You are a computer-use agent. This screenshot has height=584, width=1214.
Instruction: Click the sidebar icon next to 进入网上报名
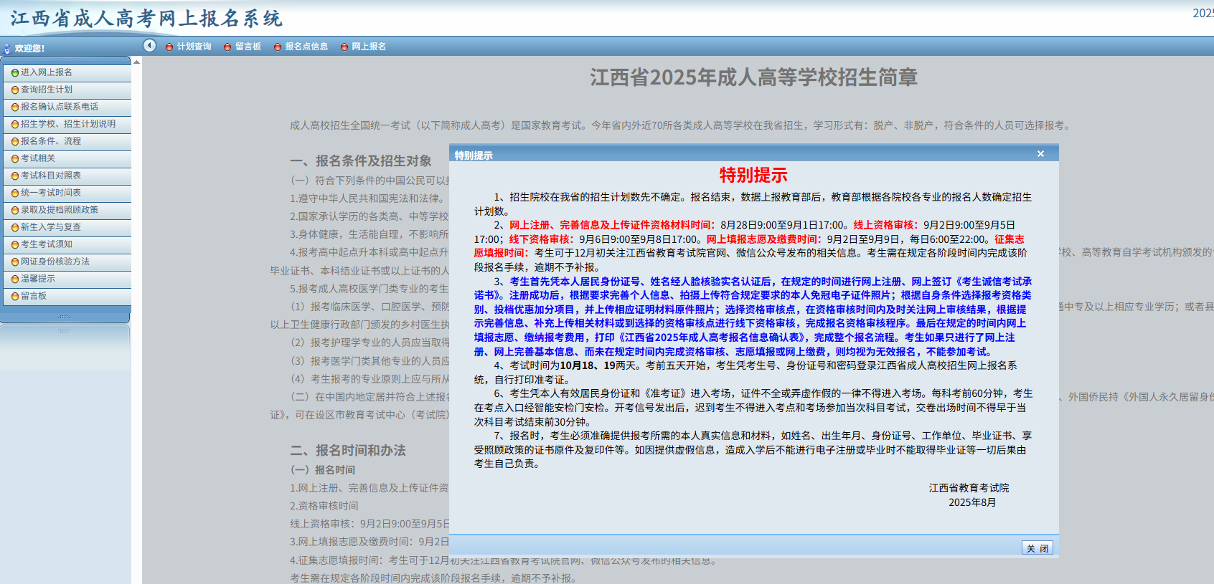[x=15, y=73]
